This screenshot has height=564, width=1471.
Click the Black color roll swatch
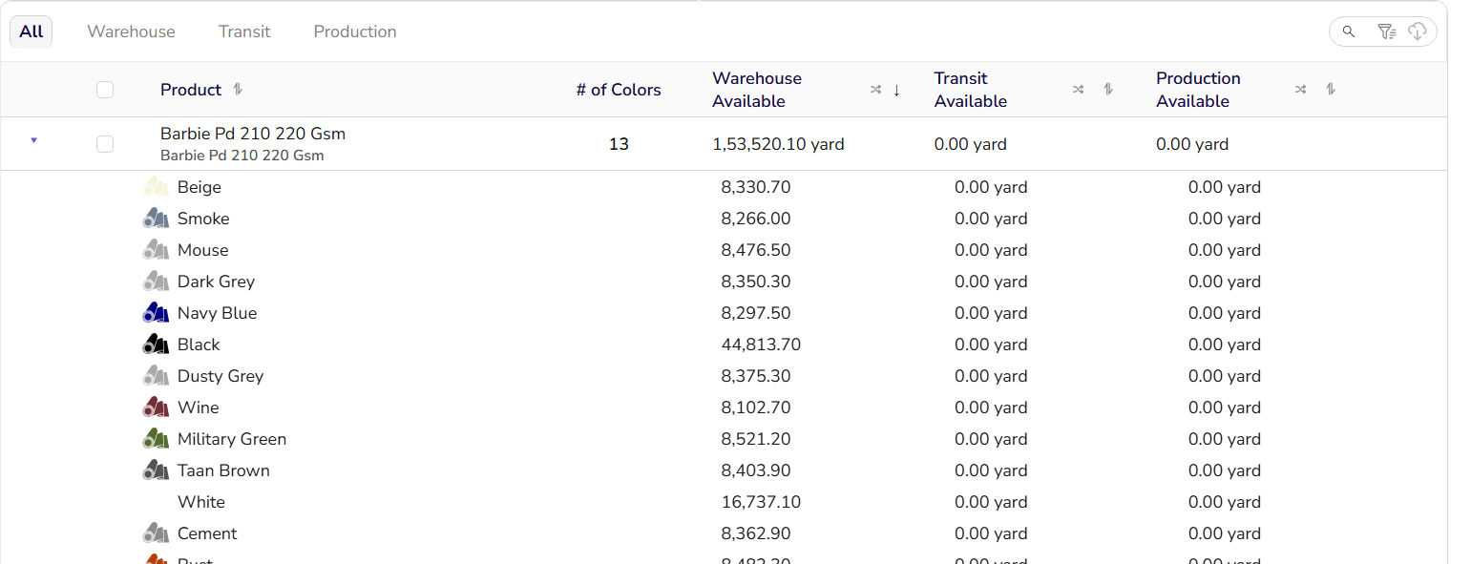pyautogui.click(x=156, y=345)
